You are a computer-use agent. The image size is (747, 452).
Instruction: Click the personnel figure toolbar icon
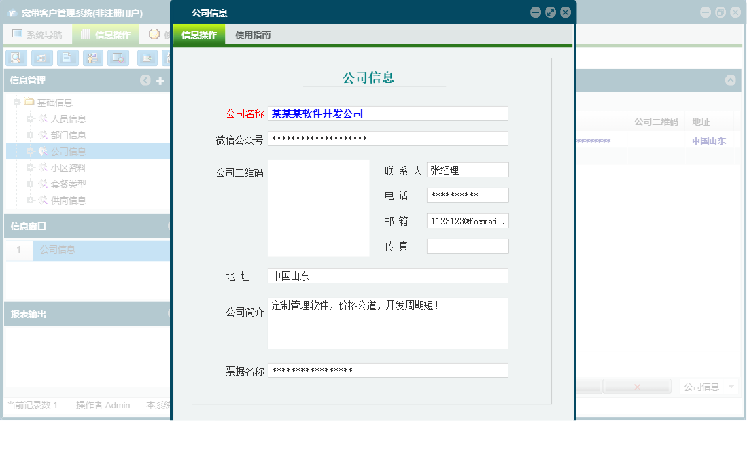click(x=93, y=58)
